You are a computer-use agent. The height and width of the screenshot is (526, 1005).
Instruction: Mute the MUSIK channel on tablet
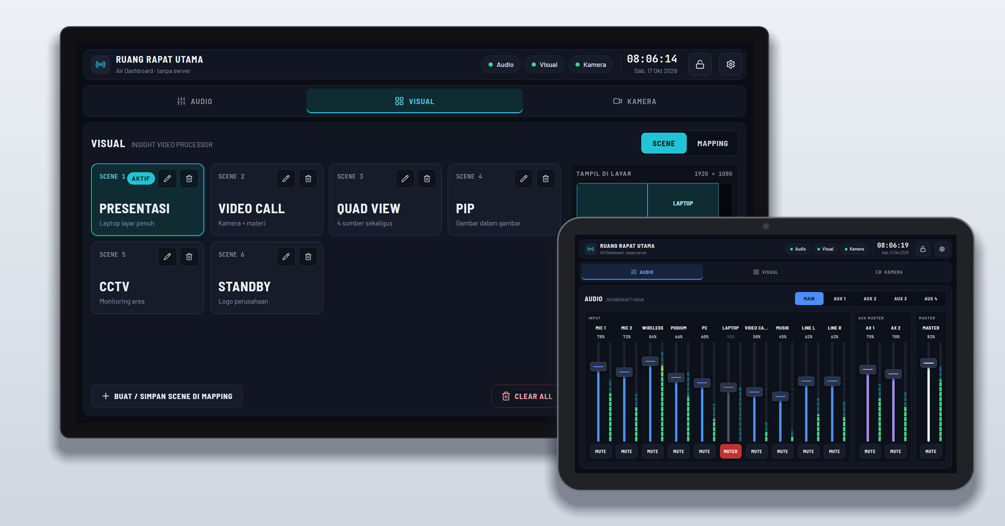[x=782, y=451]
